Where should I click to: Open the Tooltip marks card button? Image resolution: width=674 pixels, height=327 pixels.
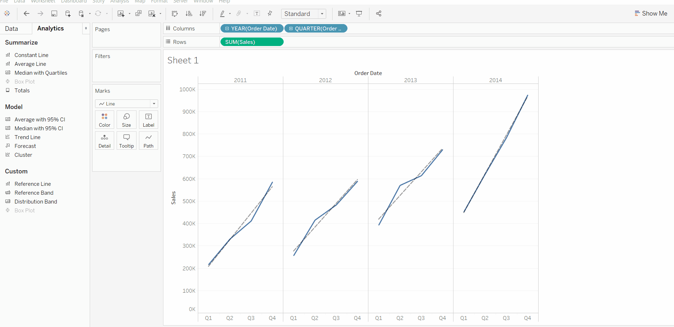click(x=127, y=140)
